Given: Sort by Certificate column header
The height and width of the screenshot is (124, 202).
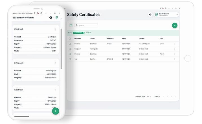Looking at the screenshot, I should 78,38.
